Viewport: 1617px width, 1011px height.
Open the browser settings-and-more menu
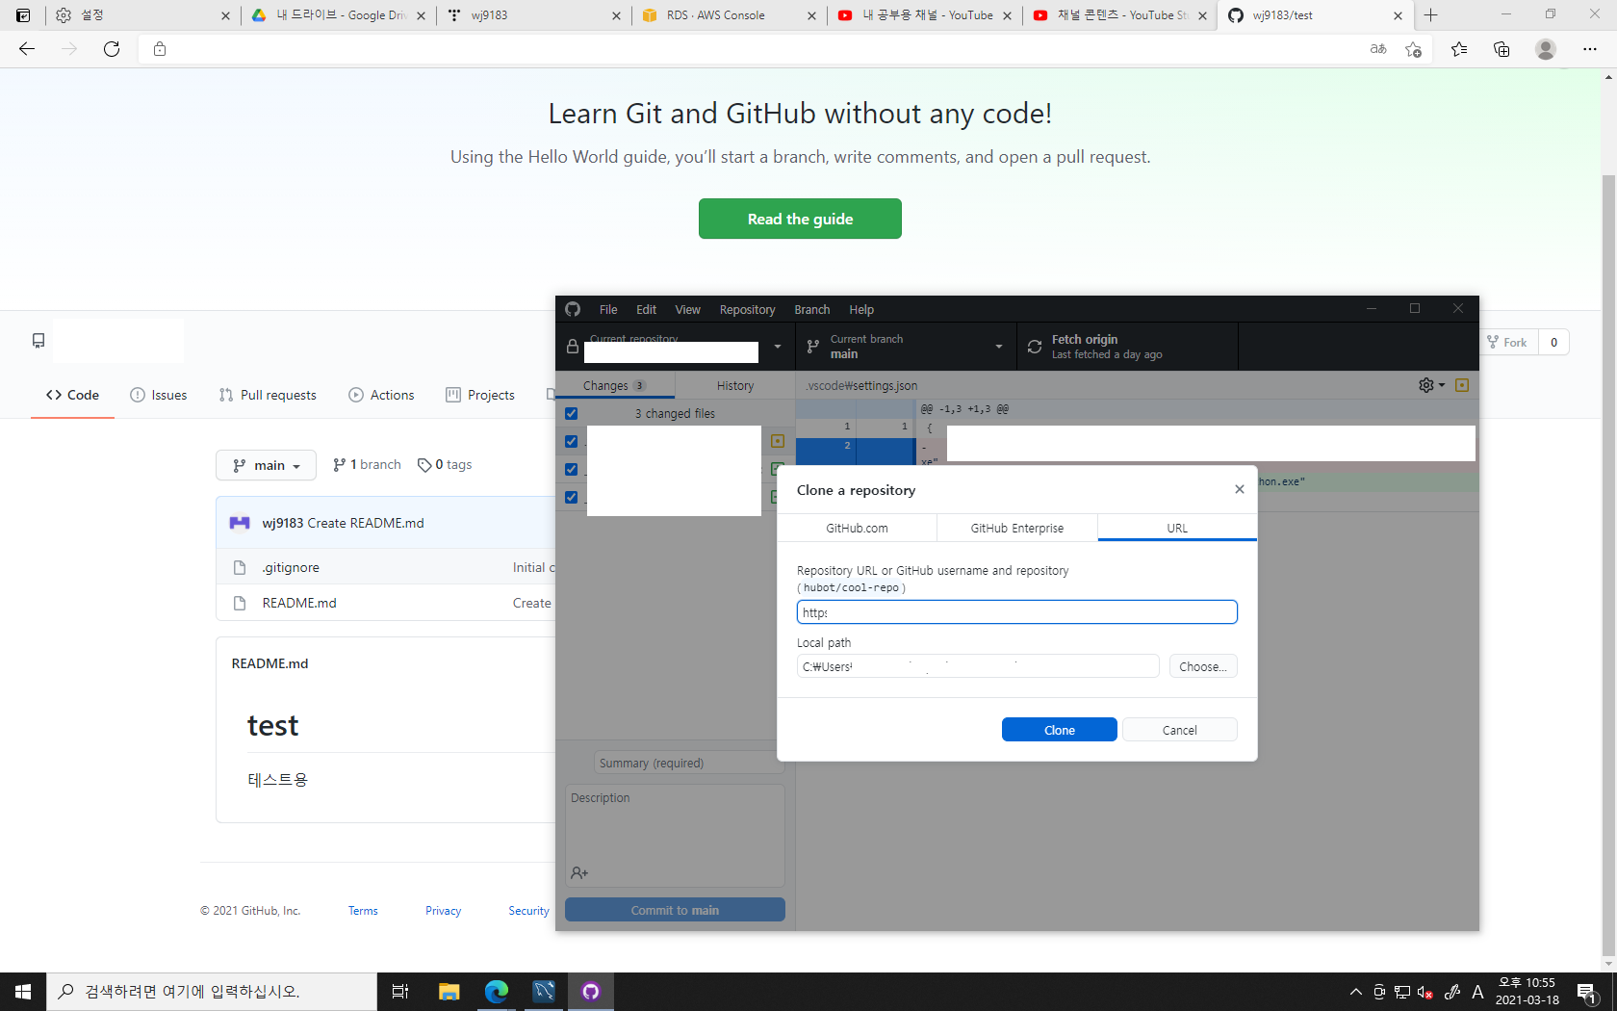click(x=1590, y=49)
